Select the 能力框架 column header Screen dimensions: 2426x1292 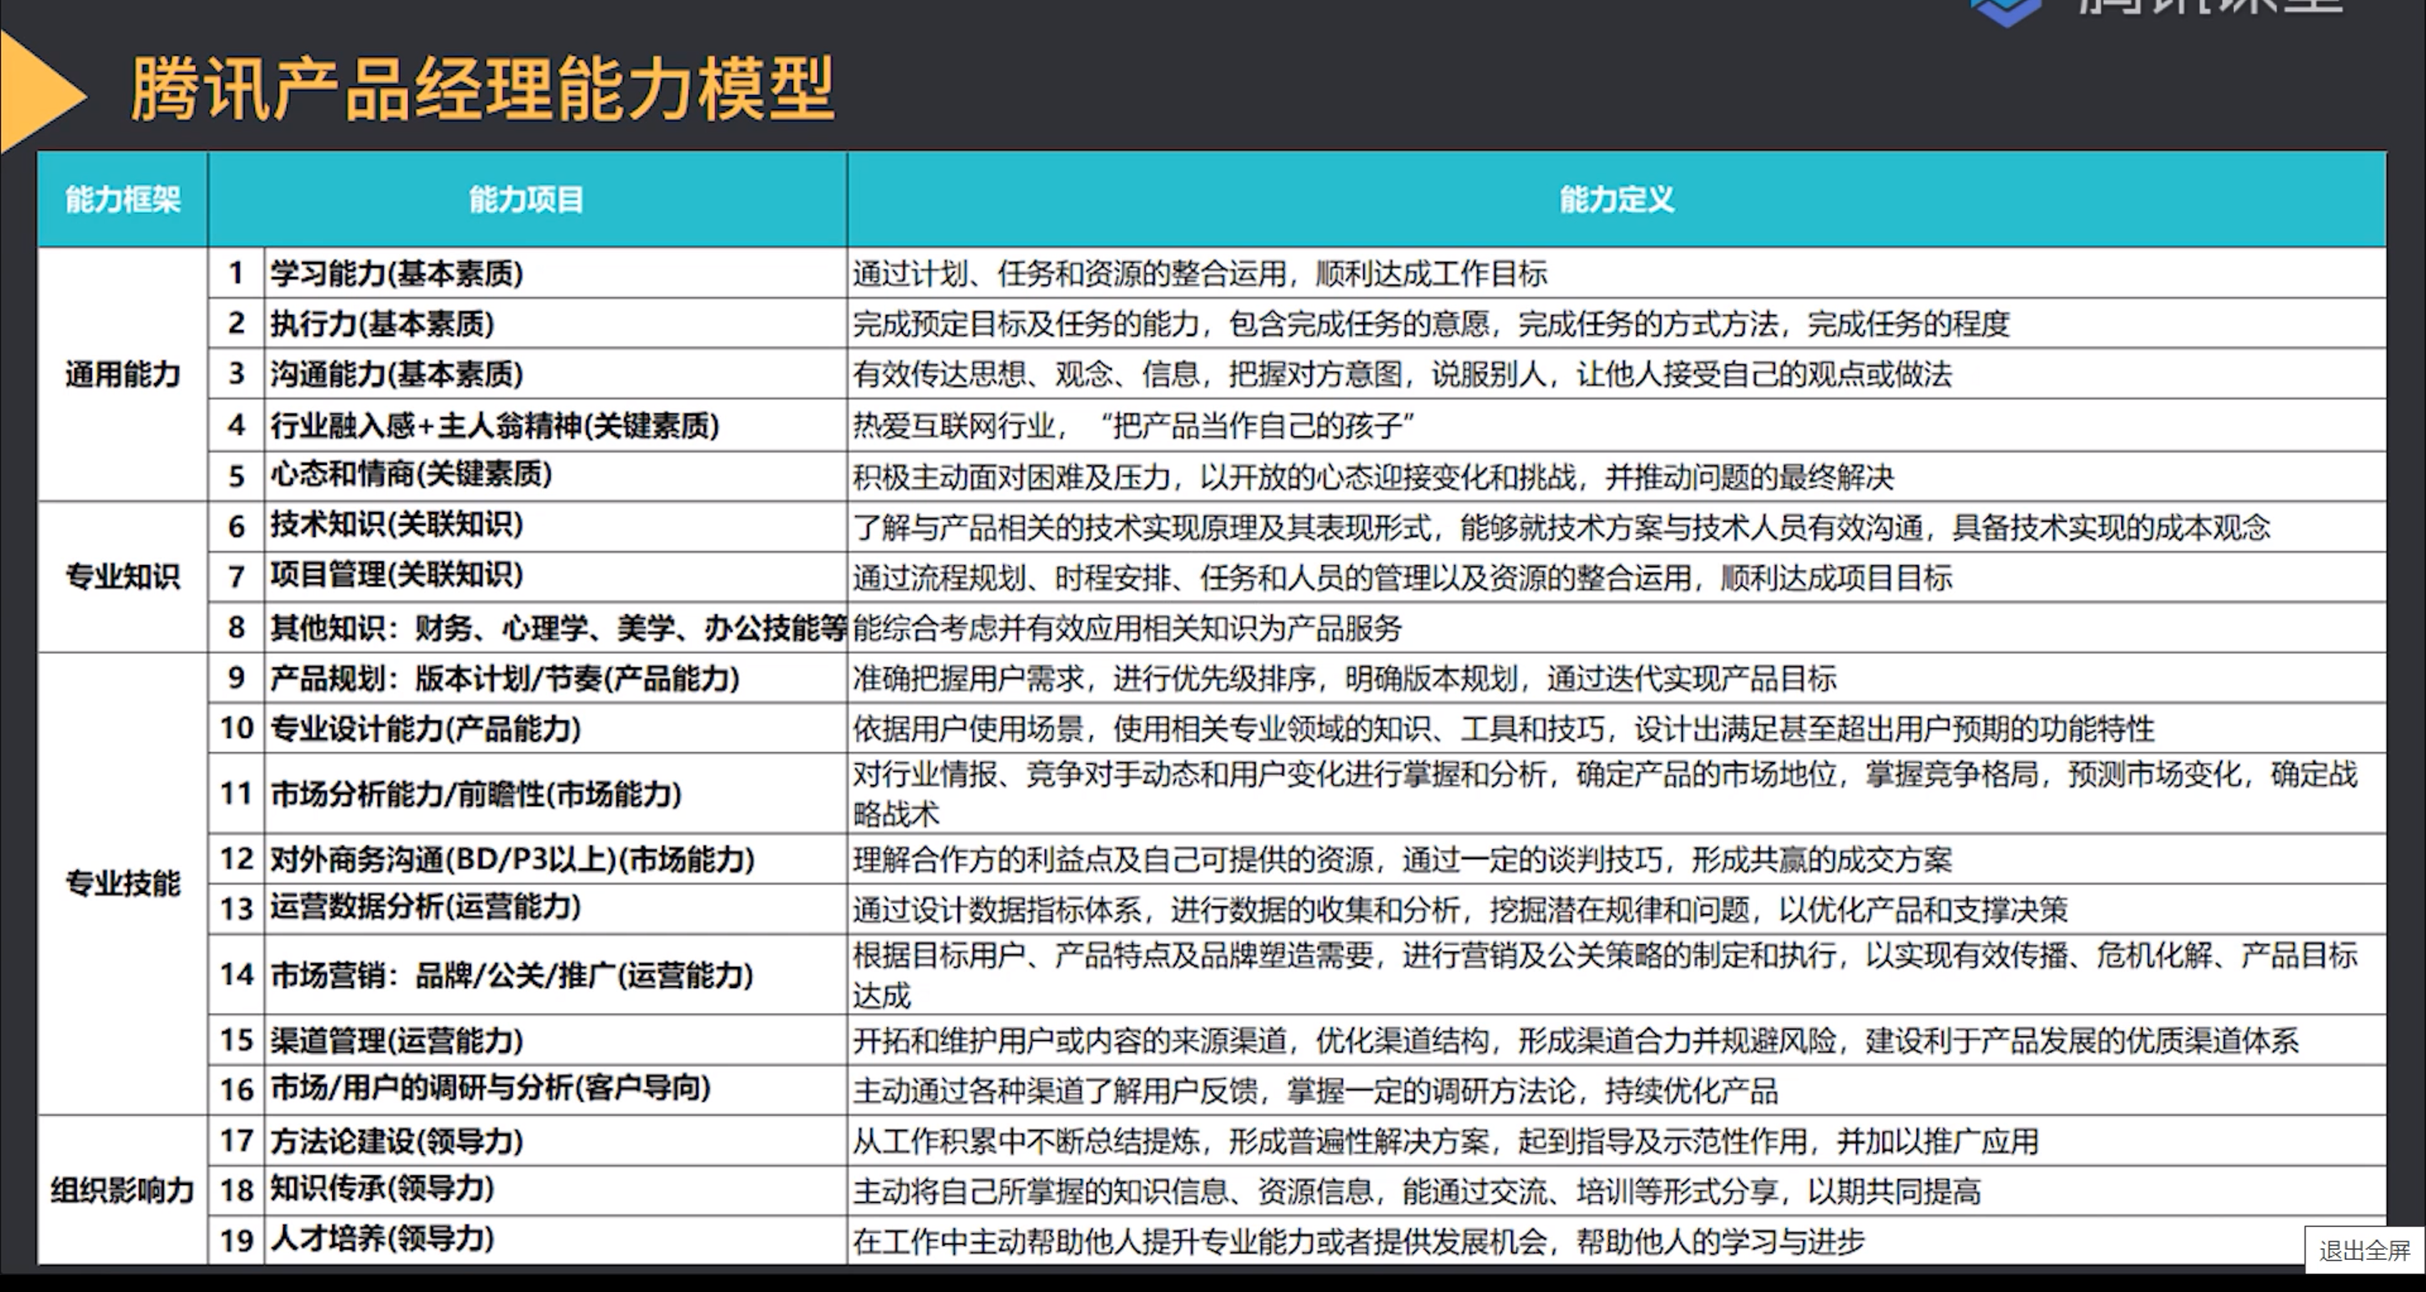(122, 200)
